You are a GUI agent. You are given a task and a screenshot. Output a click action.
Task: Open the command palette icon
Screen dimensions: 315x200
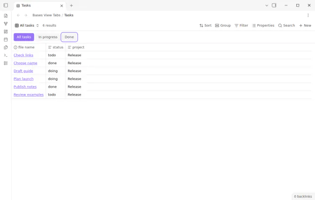pyautogui.click(x=5, y=55)
